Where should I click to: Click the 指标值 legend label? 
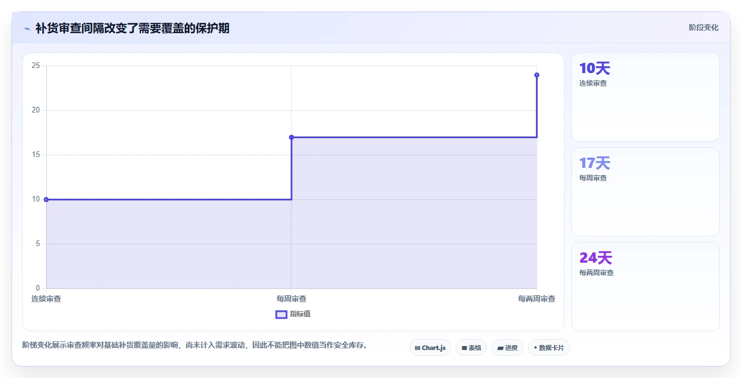(x=300, y=314)
